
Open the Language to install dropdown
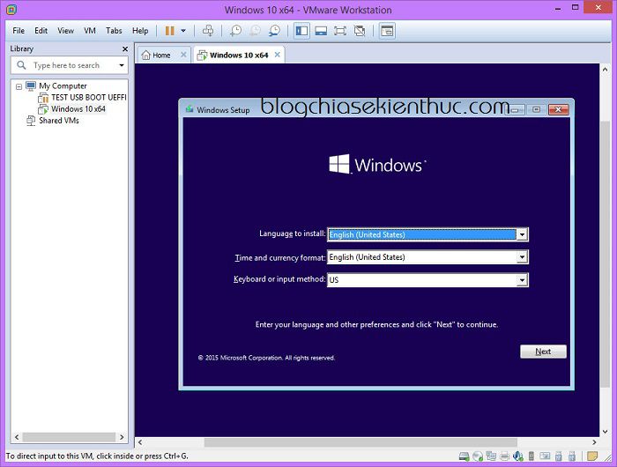pyautogui.click(x=522, y=234)
